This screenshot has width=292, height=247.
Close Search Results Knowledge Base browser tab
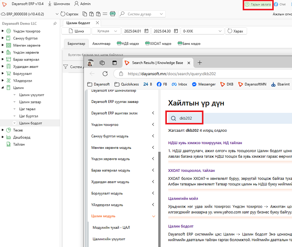click(189, 63)
